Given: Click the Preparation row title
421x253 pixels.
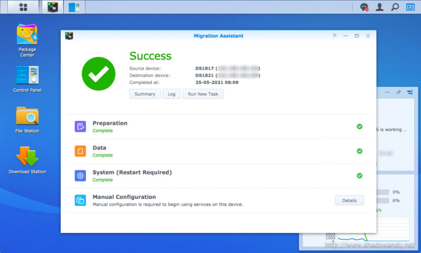Looking at the screenshot, I should [x=110, y=123].
